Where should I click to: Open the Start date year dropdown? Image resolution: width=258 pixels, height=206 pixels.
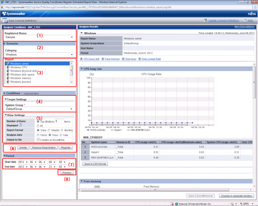click(23, 162)
